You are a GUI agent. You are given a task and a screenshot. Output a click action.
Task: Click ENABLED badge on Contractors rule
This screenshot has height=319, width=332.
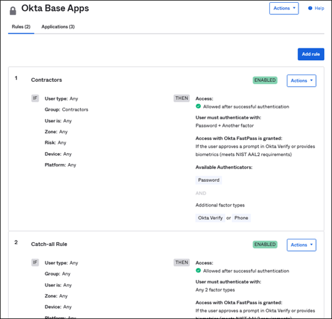(265, 80)
